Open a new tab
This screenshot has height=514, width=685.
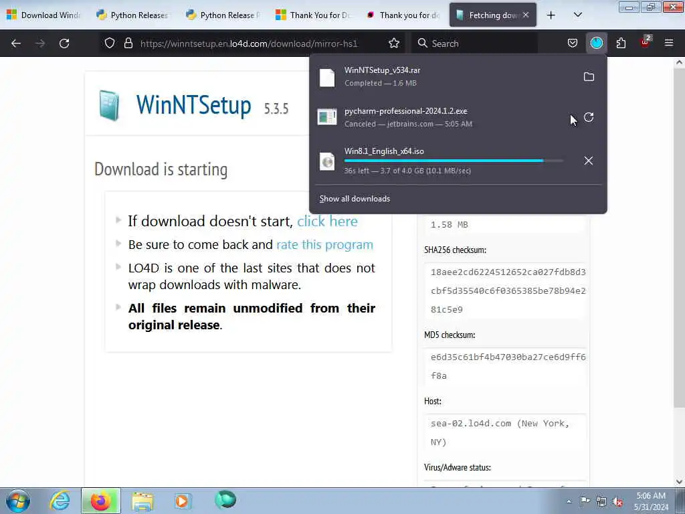coord(551,15)
